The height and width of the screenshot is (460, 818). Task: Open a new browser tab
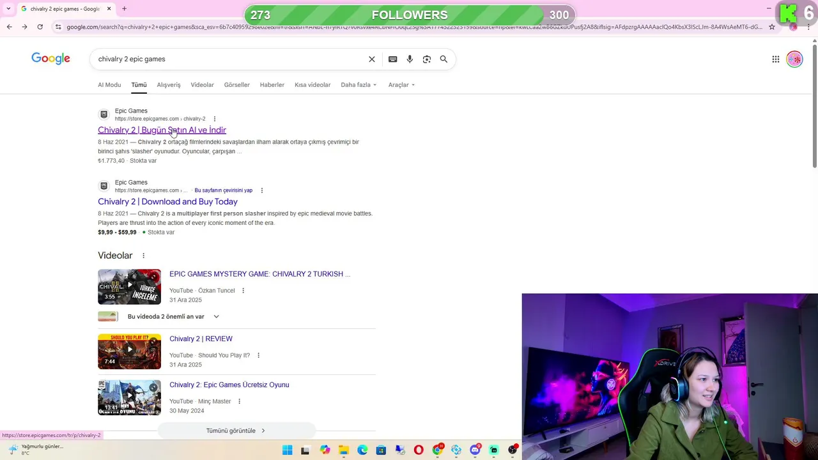tap(124, 9)
